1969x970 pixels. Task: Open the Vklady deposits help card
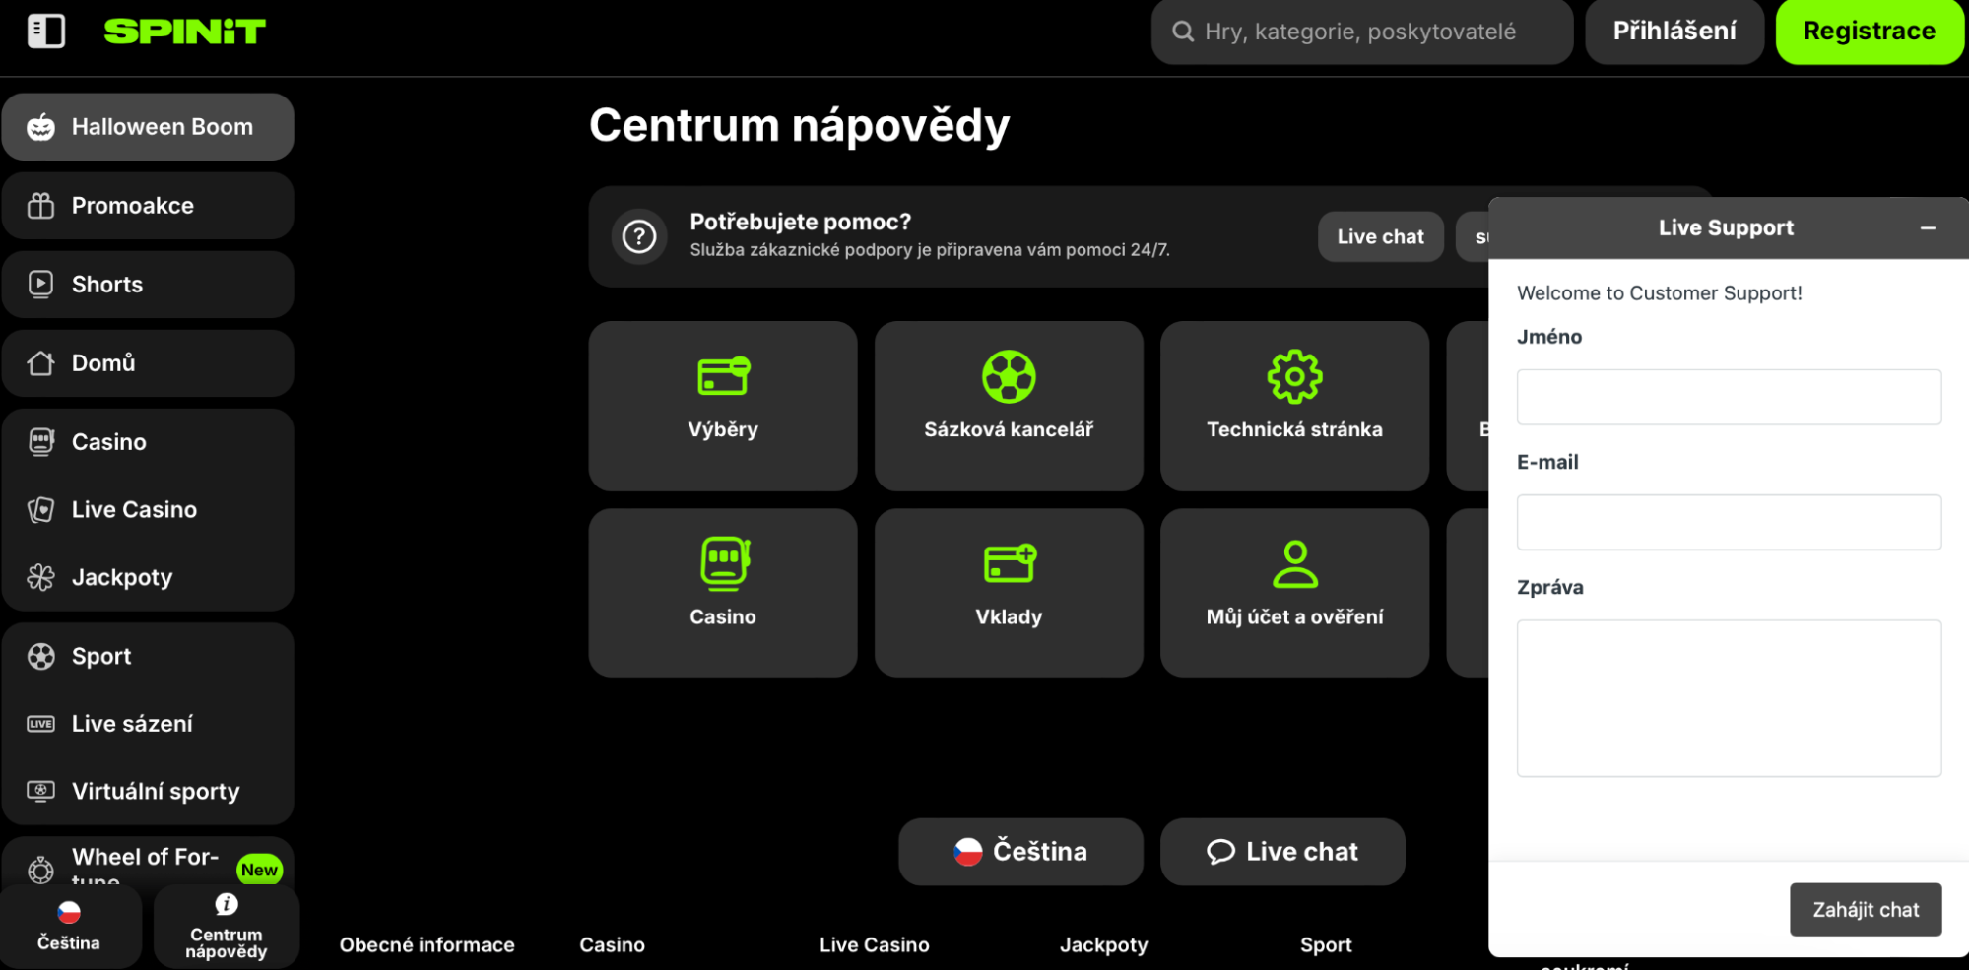click(1008, 592)
